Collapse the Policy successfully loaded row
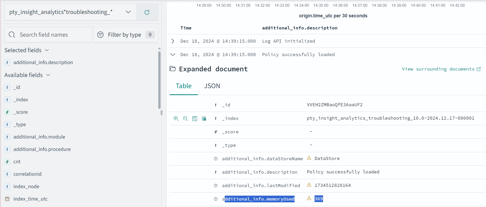Image resolution: width=486 pixels, height=207 pixels. click(x=173, y=55)
